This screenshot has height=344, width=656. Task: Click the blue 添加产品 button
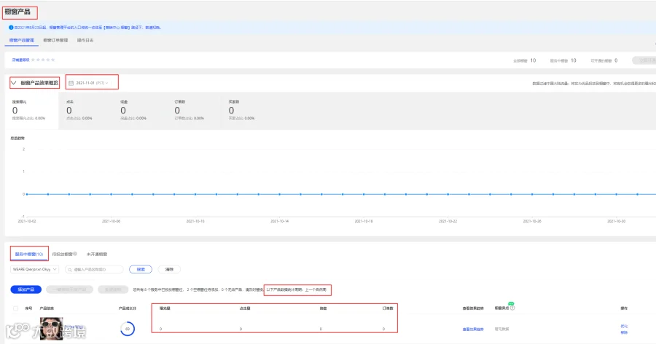click(x=26, y=289)
